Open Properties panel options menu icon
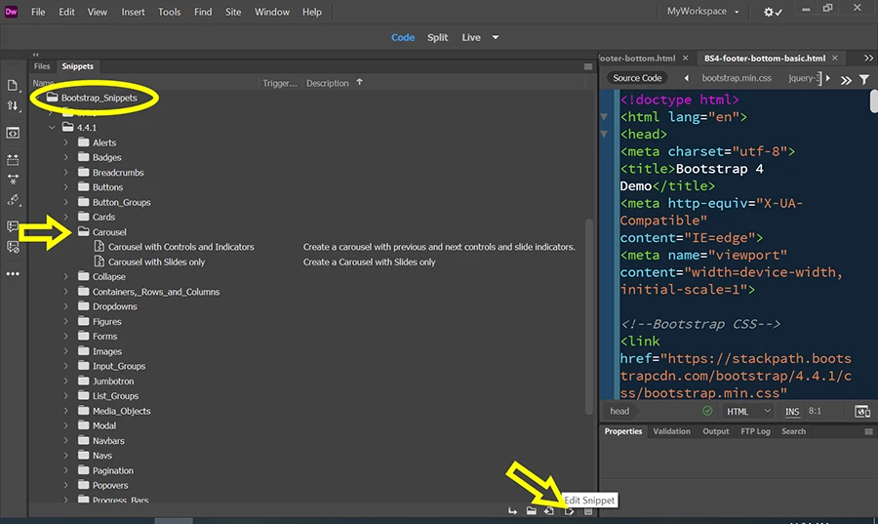The width and height of the screenshot is (878, 524). coord(868,431)
